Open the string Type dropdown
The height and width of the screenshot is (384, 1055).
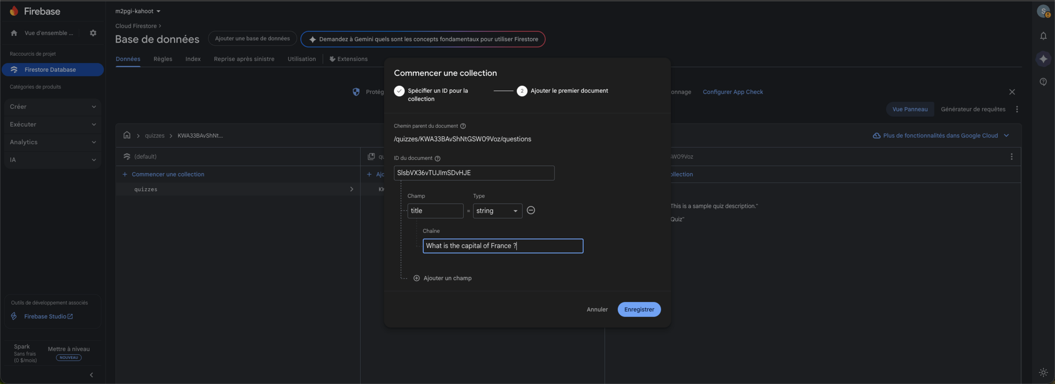(x=498, y=211)
